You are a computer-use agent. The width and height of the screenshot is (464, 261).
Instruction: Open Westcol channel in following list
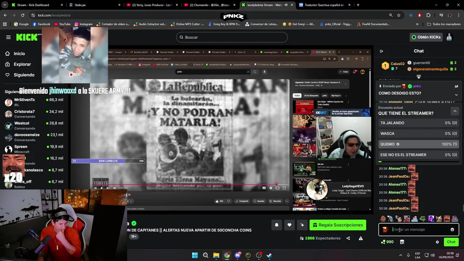tap(34, 125)
